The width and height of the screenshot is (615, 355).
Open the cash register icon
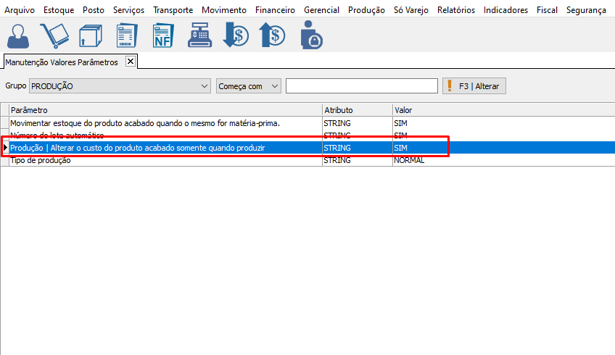coord(199,34)
